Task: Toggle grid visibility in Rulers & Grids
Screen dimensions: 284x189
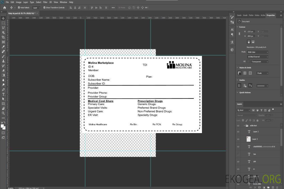Action: [245, 73]
